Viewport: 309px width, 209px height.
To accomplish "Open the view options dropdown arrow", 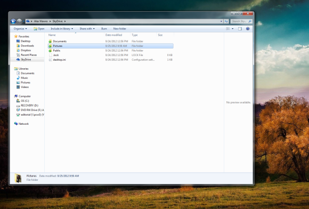I will click(232, 29).
